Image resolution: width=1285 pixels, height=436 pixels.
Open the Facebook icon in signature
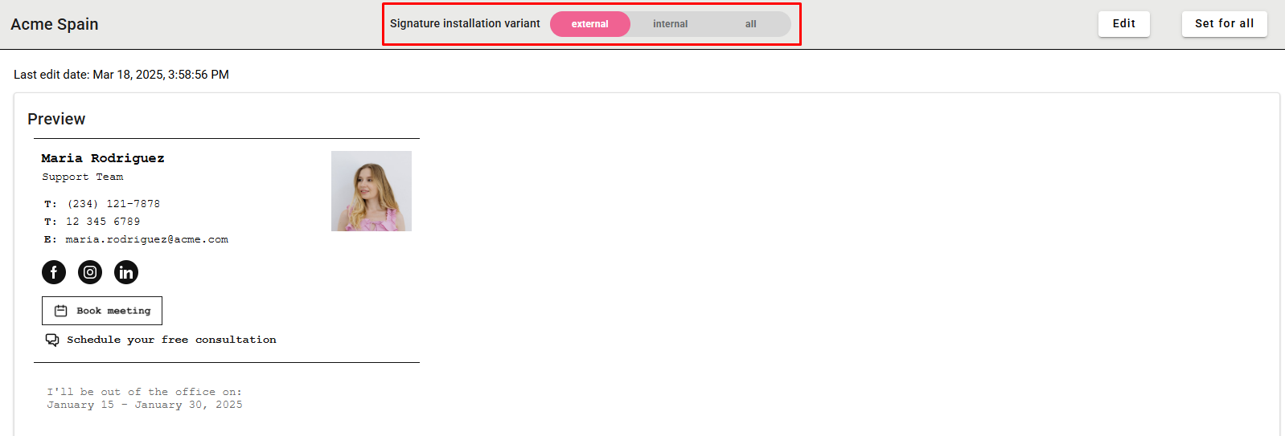tap(54, 272)
